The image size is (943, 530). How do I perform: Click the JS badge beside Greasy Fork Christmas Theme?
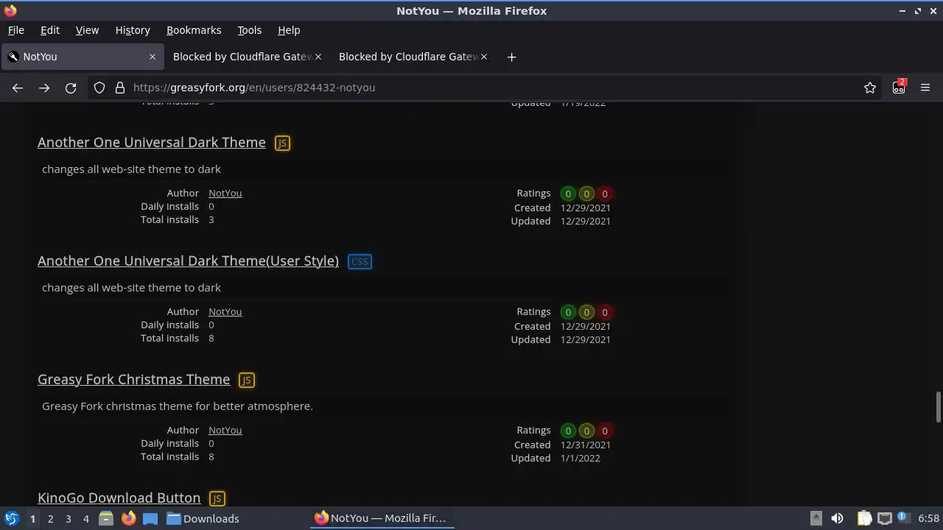click(246, 381)
